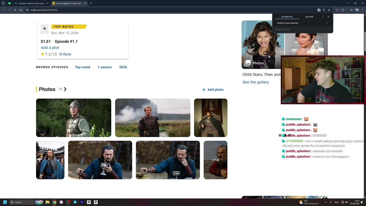Open photo of man seated at table thinking
This screenshot has height=206, width=366.
pyautogui.click(x=168, y=160)
